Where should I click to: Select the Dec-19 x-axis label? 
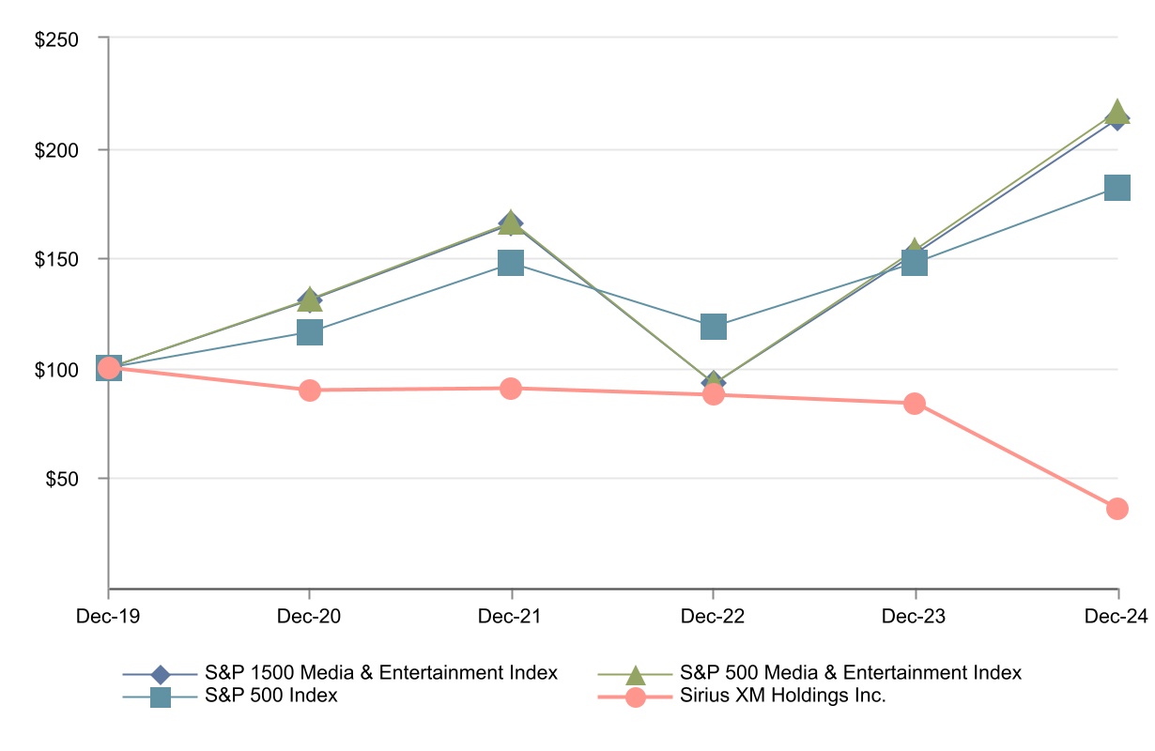[109, 616]
